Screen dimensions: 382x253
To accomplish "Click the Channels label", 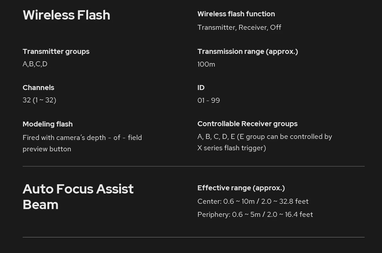I will [38, 88].
